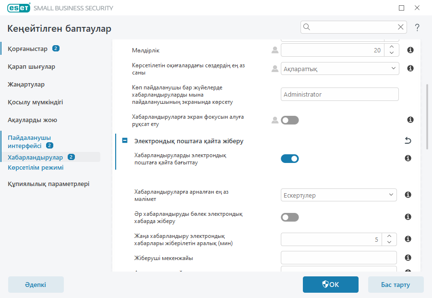
Task: Open the Ескертулер dropdown
Action: (338, 195)
